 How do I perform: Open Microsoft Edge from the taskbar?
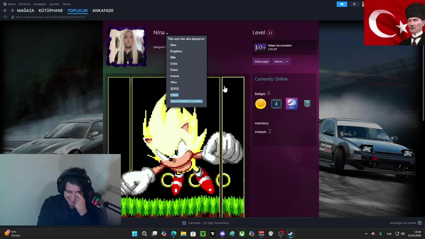(x=174, y=234)
